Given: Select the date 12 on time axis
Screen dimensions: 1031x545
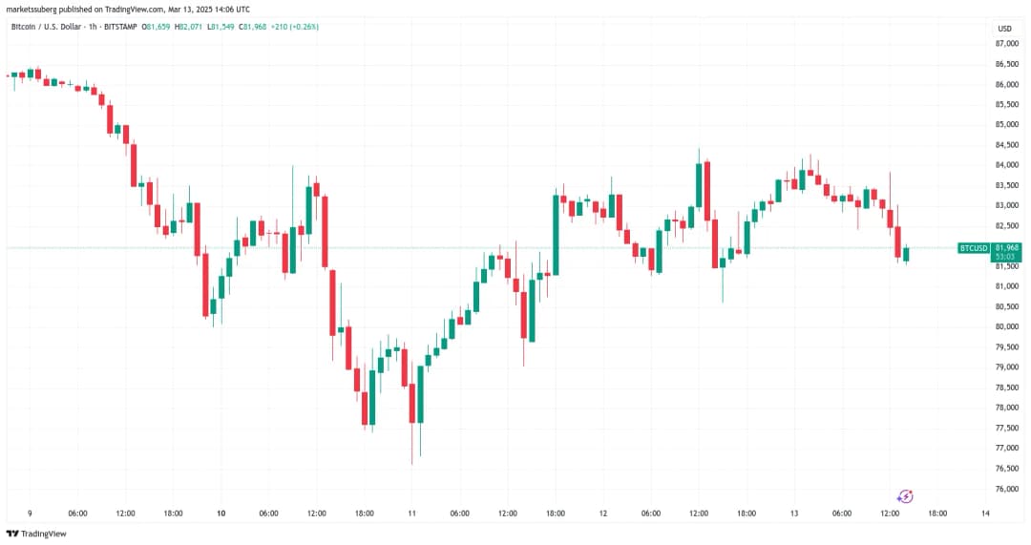Looking at the screenshot, I should (x=602, y=514).
